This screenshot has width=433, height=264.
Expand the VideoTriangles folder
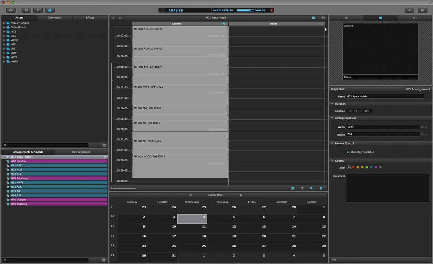pos(4,23)
